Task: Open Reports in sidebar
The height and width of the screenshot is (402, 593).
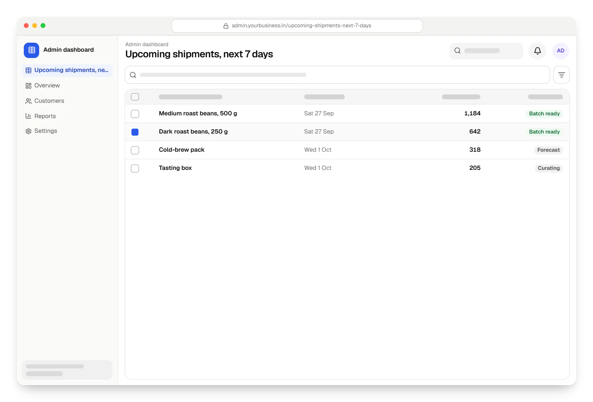Action: click(67, 116)
